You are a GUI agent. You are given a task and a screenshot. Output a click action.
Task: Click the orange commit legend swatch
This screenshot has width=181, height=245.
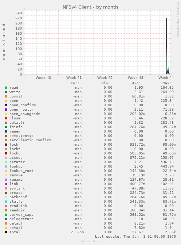coord(6,96)
